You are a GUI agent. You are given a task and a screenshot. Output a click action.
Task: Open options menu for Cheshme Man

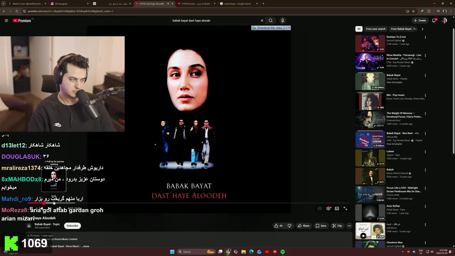coord(425,243)
